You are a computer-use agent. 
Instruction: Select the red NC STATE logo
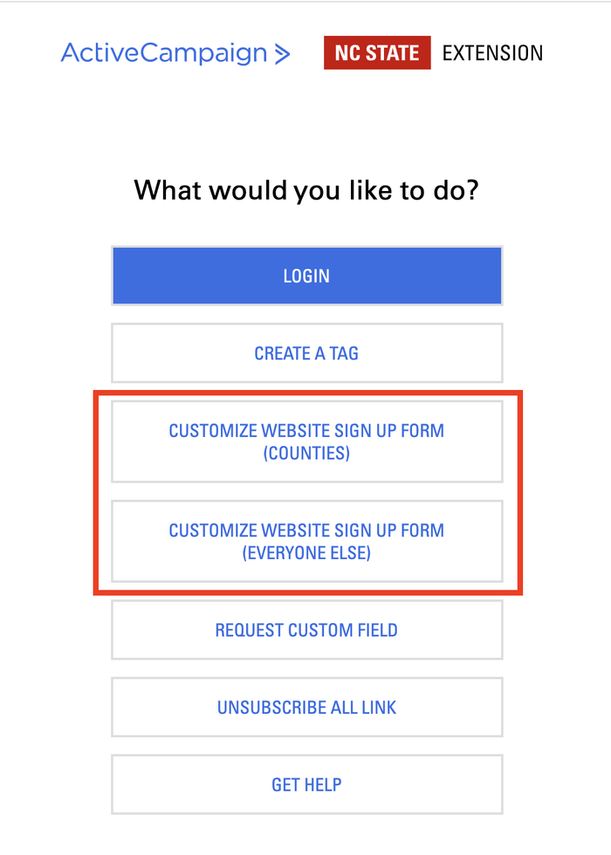pos(377,52)
